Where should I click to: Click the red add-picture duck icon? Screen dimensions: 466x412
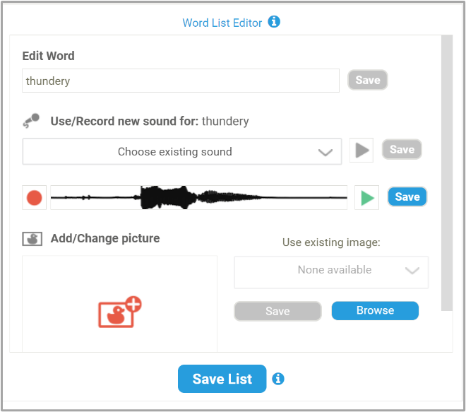[x=120, y=312]
